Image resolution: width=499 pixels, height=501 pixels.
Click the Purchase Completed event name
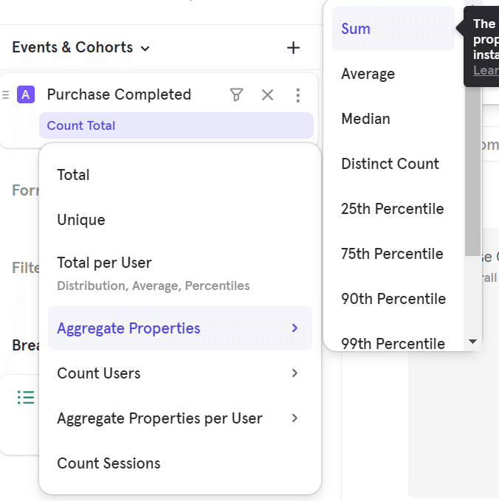(119, 94)
